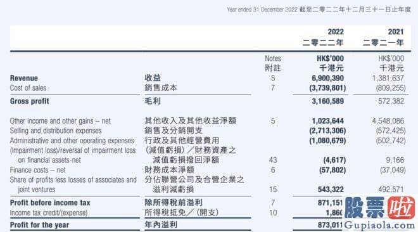Viewport: 418px width, 232px height.
Task: Click the bold HK$'000 header under 2022
Action: 331,58
